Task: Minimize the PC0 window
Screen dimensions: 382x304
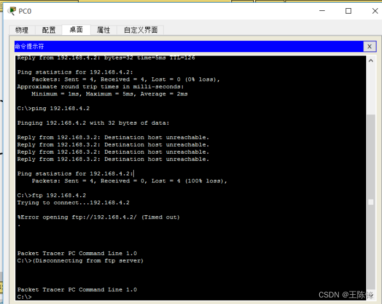Action: pyautogui.click(x=322, y=11)
